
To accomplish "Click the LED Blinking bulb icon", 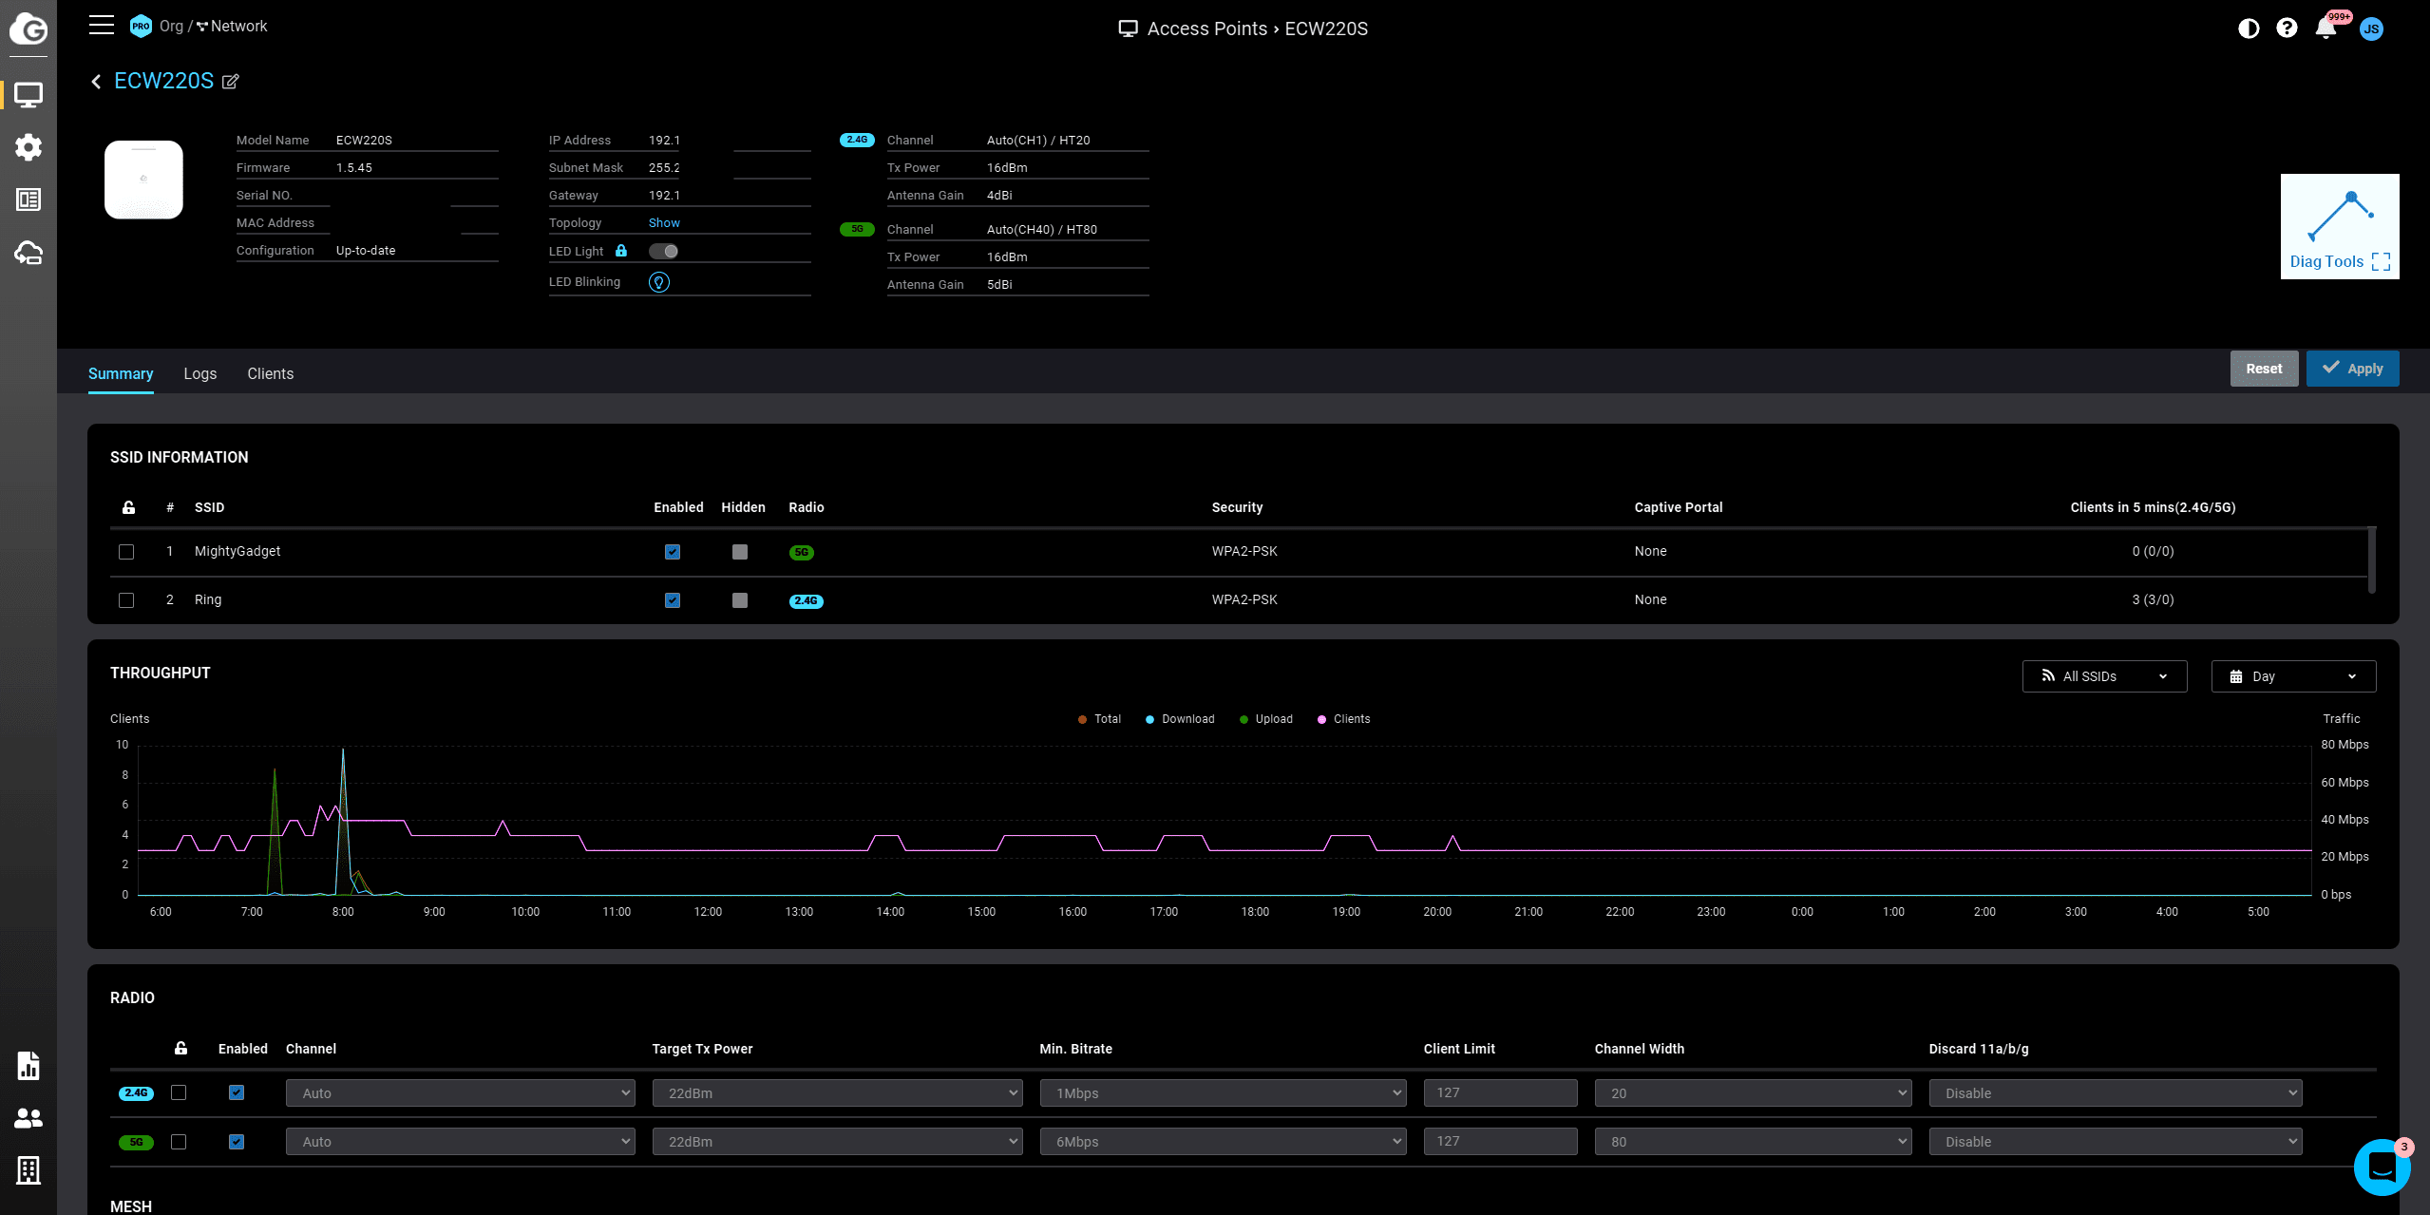I will [x=658, y=282].
